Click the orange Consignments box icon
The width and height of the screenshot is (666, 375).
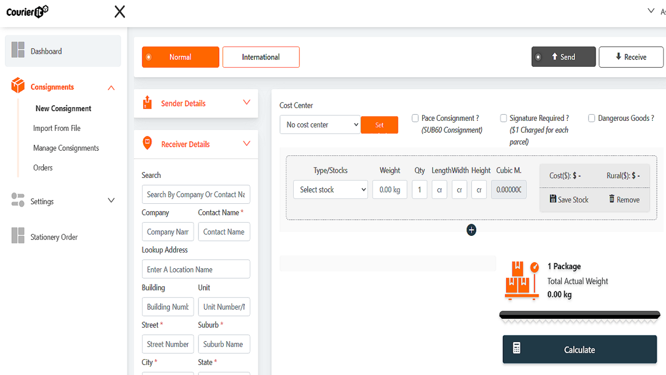coord(18,85)
